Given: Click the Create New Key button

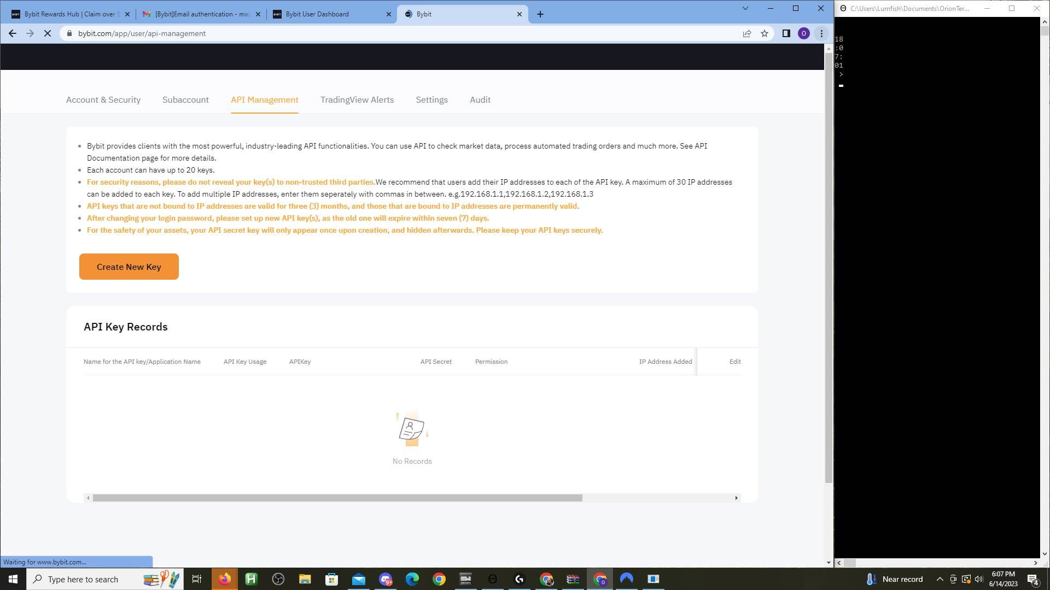Looking at the screenshot, I should point(129,267).
